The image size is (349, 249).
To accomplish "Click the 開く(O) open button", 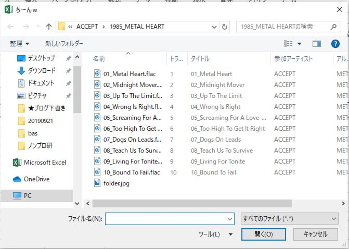I will point(264,234).
